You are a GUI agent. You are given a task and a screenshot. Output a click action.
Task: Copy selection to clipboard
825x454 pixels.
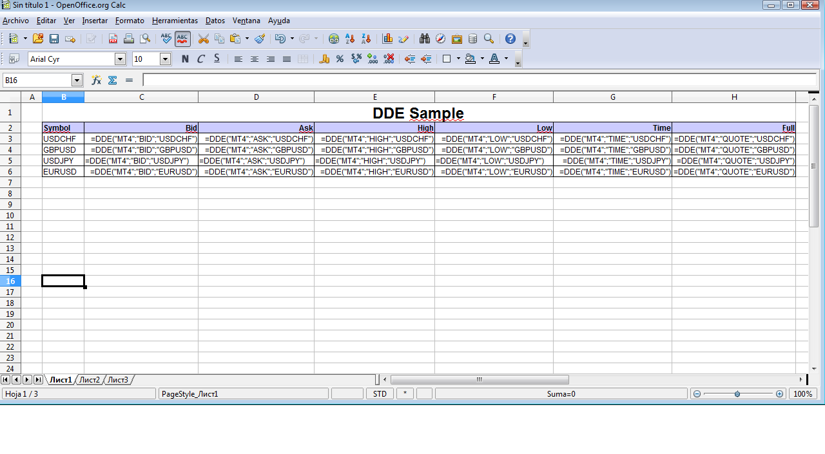click(x=219, y=39)
